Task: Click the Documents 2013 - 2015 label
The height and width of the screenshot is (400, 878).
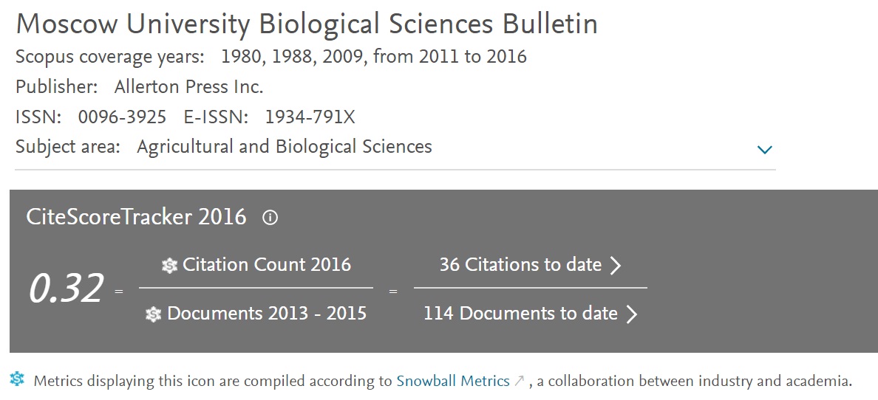Action: [x=267, y=314]
